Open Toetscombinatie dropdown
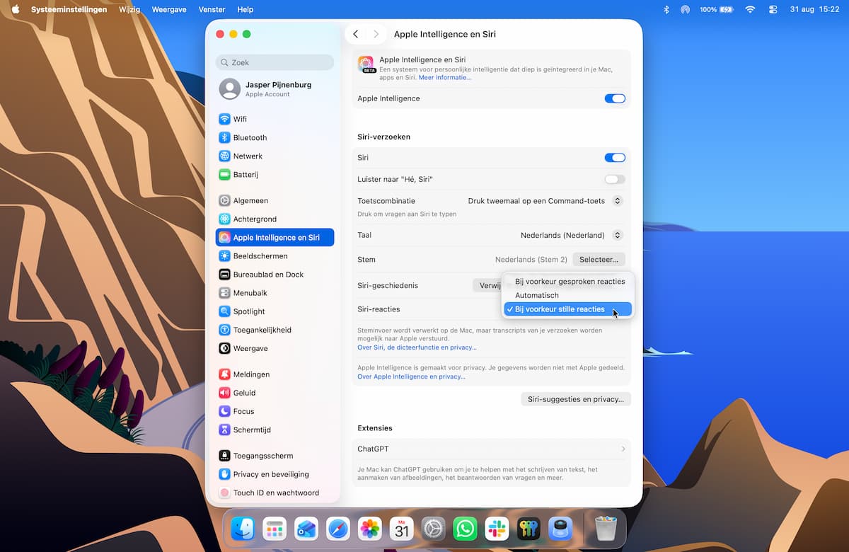849x552 pixels. click(617, 201)
